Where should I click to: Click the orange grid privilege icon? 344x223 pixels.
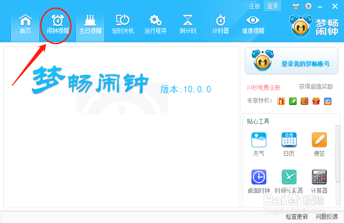tap(304, 101)
